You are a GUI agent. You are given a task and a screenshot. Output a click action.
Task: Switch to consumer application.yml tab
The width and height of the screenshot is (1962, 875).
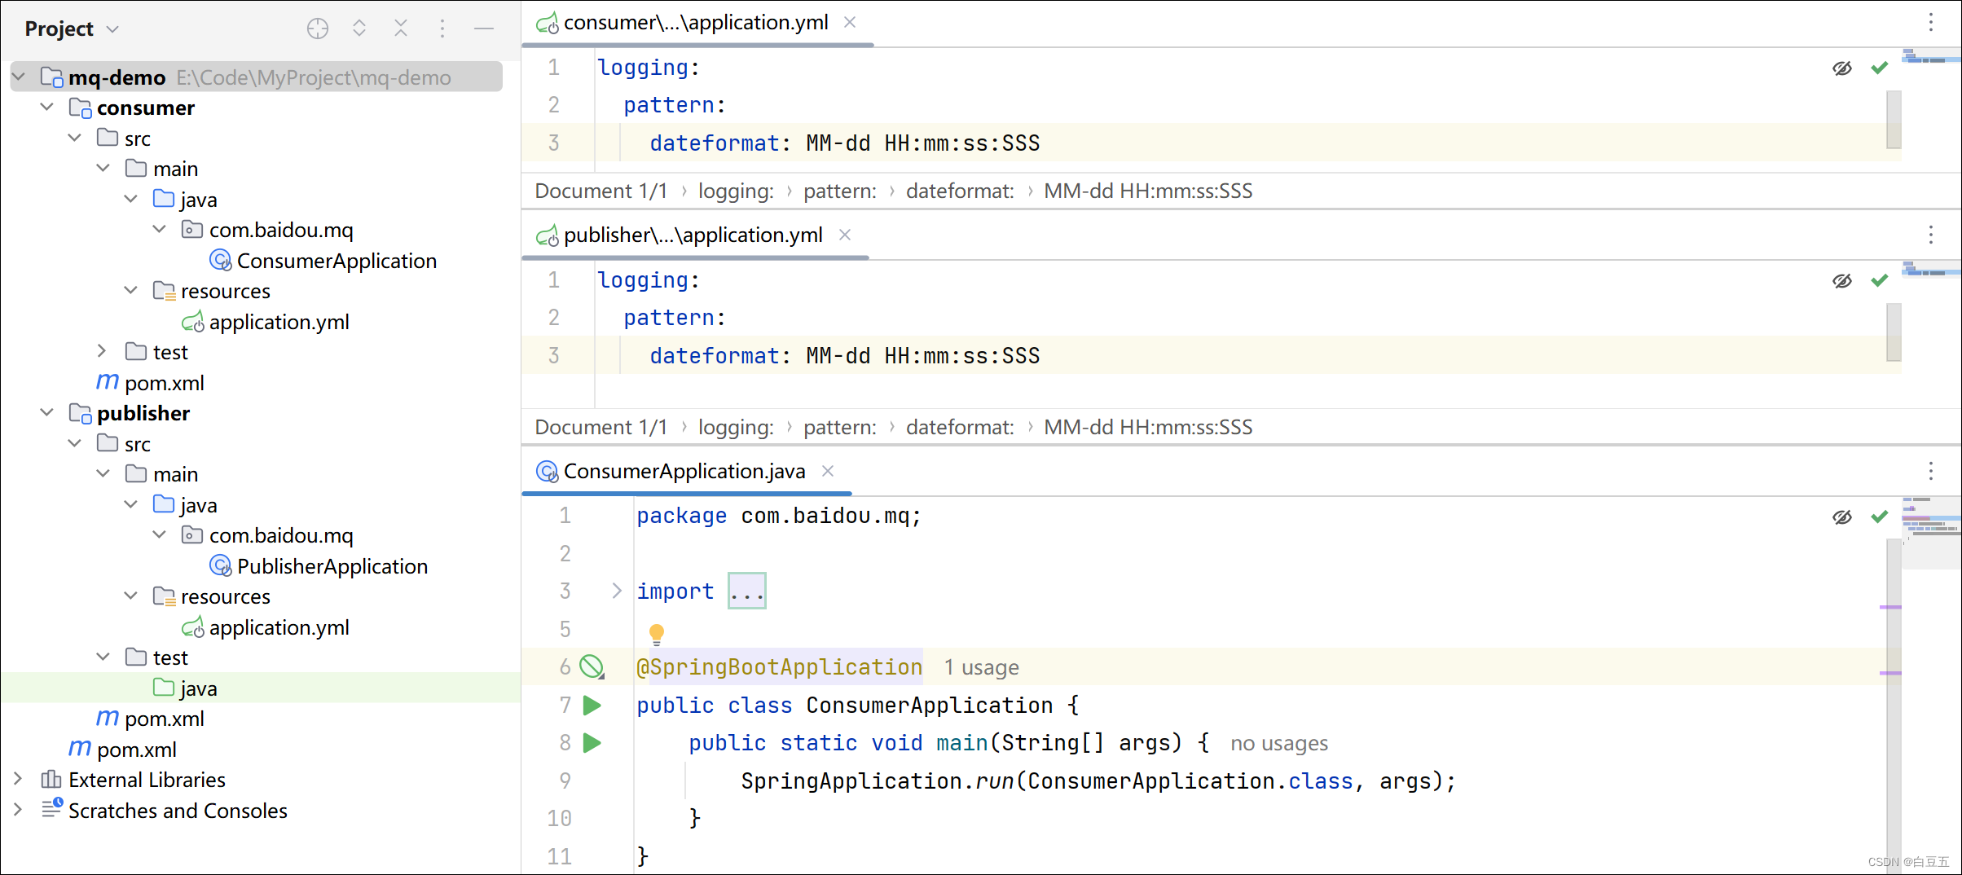tap(695, 22)
